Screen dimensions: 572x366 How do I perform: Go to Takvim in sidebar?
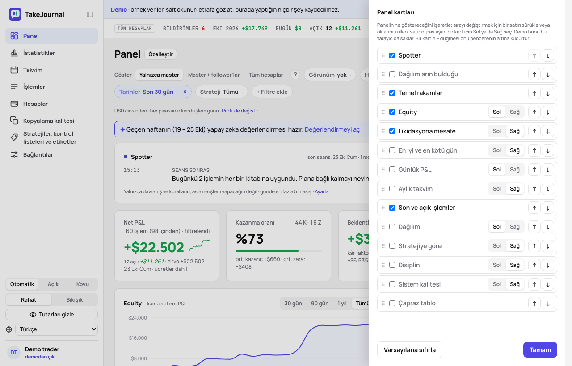(51, 70)
